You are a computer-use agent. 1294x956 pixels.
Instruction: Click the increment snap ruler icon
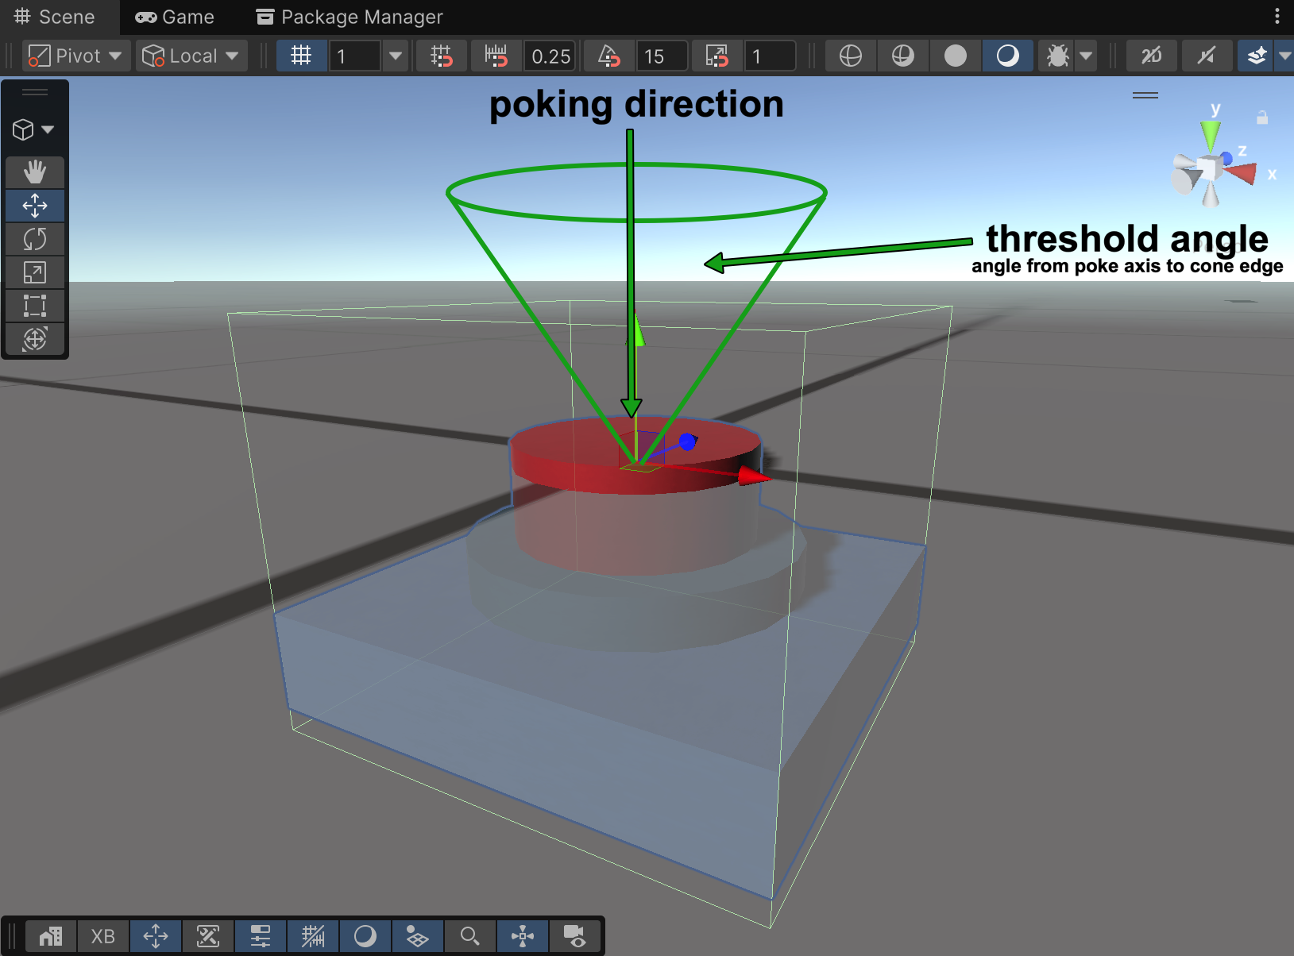click(496, 56)
